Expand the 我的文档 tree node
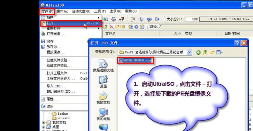Image resolution: width=253 pixels, height=131 pixels. click(x=43, y=122)
